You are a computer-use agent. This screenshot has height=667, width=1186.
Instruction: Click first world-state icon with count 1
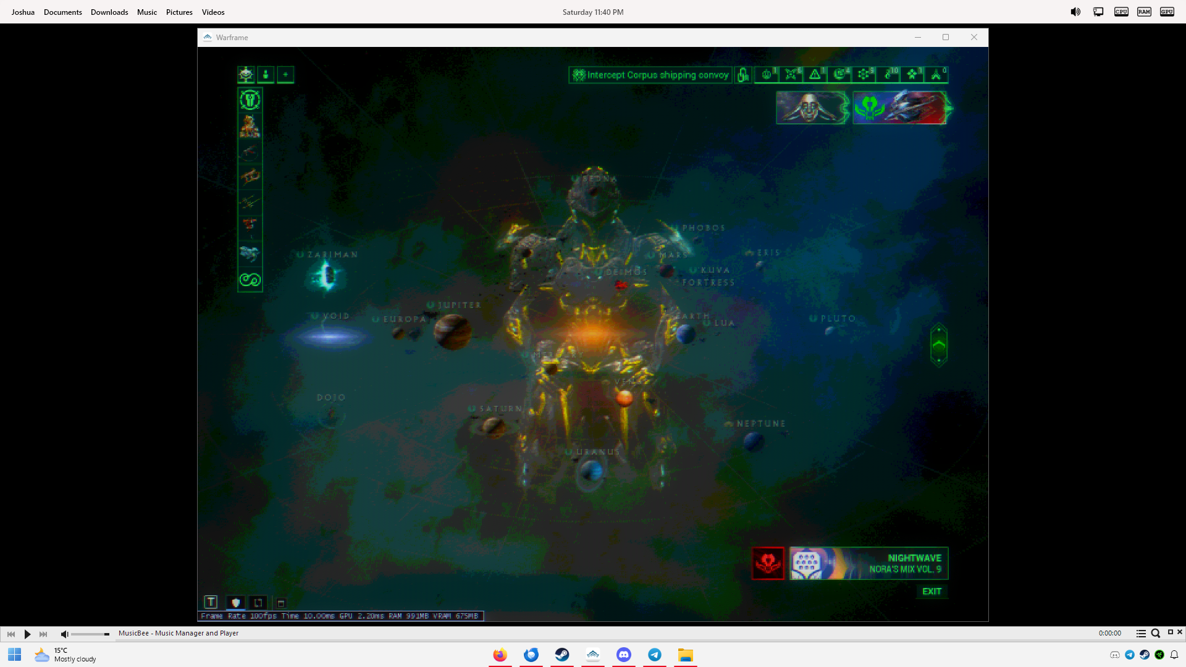click(767, 75)
